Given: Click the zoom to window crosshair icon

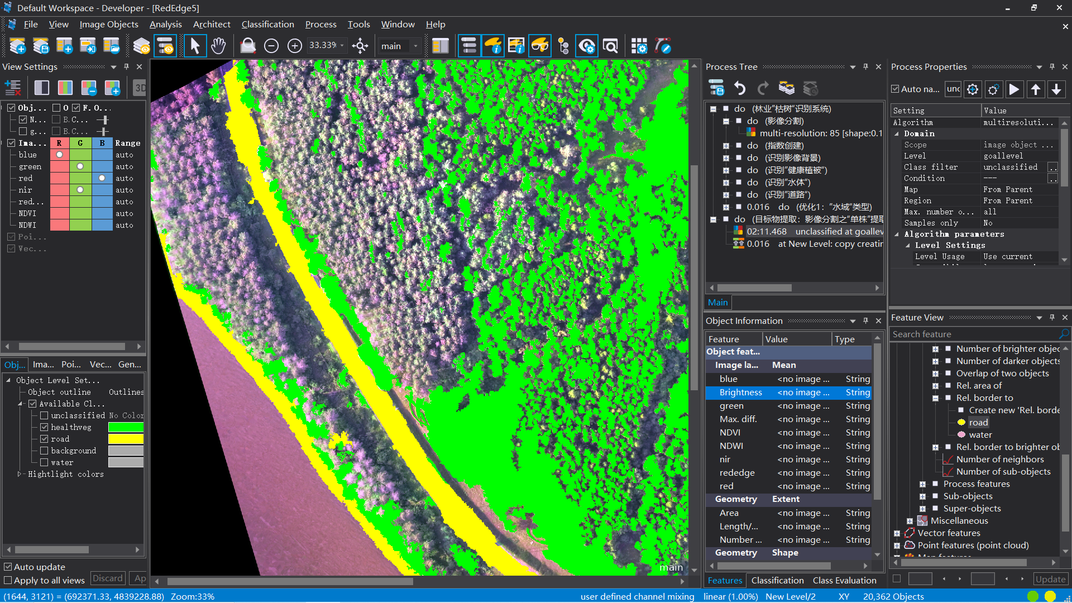Looking at the screenshot, I should click(360, 46).
